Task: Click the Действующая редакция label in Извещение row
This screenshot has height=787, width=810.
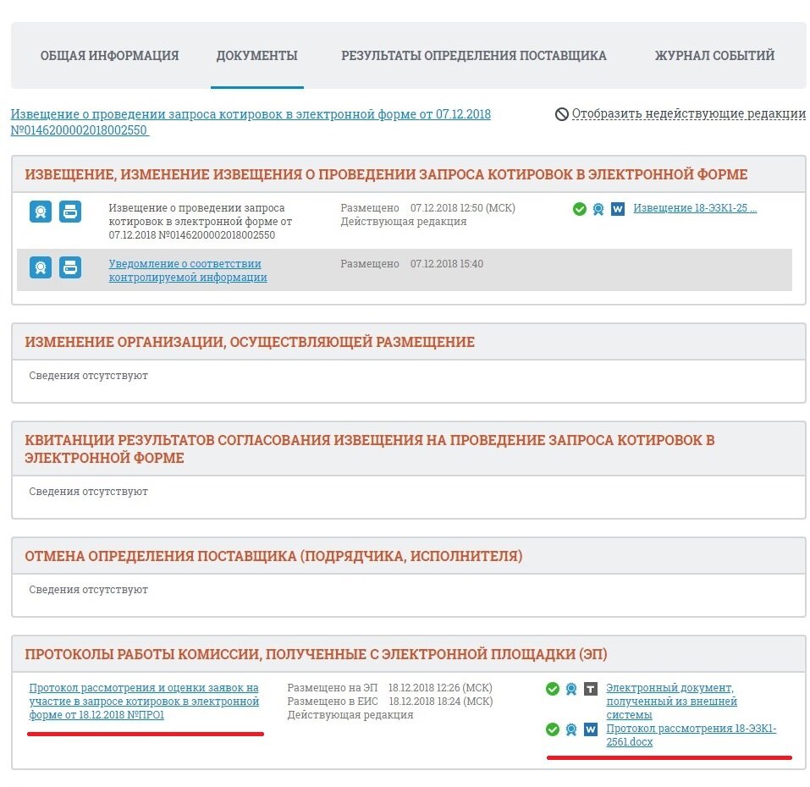Action: pos(404,222)
